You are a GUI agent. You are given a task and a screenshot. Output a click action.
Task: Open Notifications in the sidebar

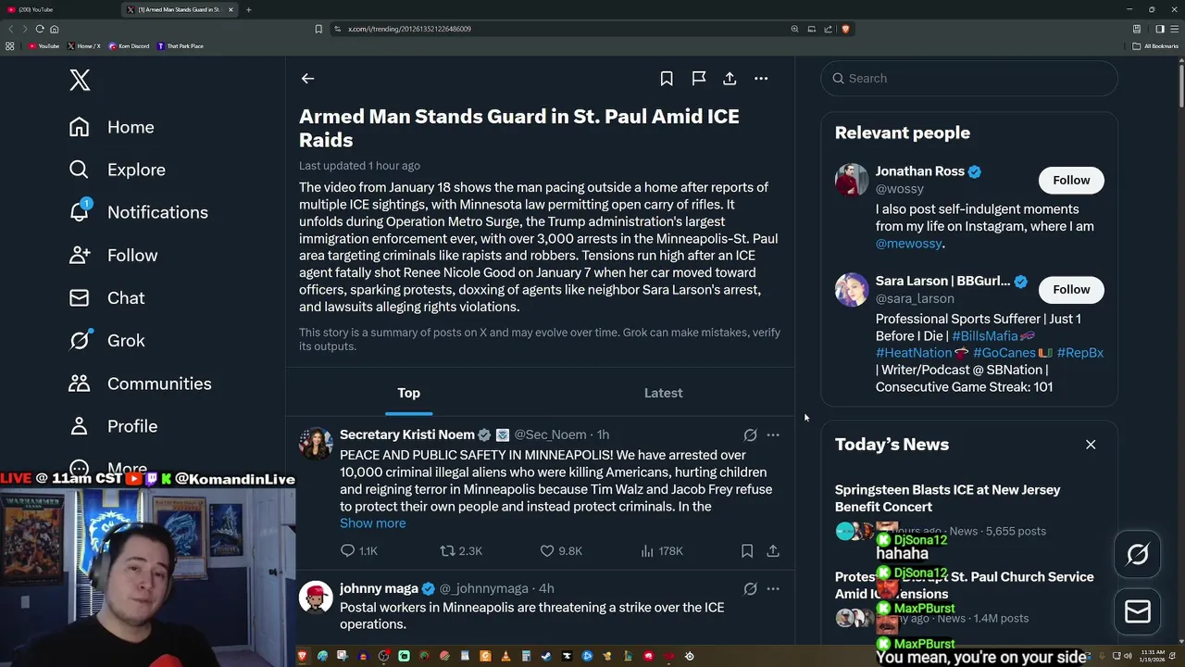coord(138,212)
